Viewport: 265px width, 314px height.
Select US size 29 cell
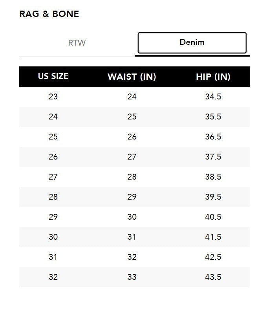[53, 217]
